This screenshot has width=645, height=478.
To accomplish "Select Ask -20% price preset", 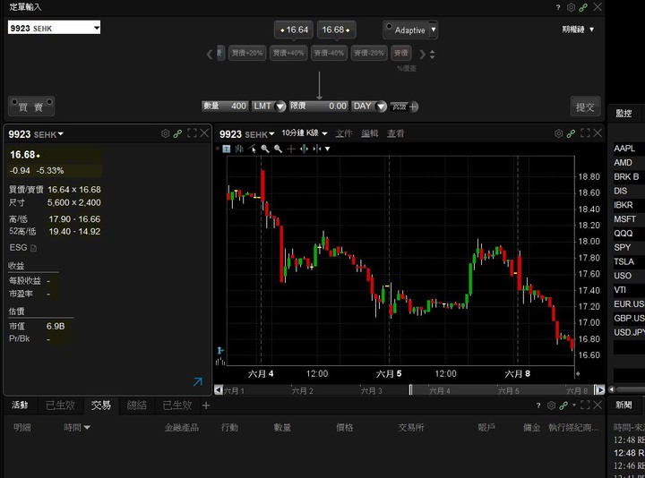I will 369,54.
